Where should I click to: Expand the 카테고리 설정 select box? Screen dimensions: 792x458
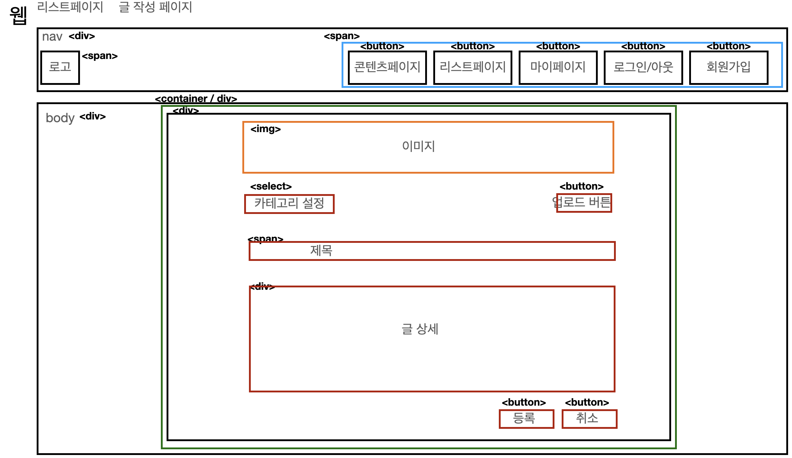coord(290,204)
